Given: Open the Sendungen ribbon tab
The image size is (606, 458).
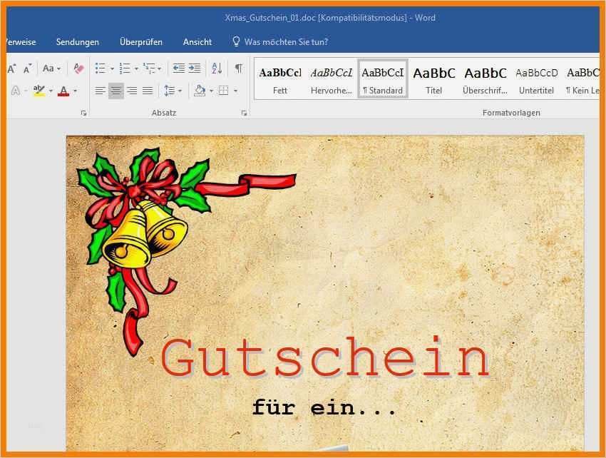Looking at the screenshot, I should [x=77, y=41].
